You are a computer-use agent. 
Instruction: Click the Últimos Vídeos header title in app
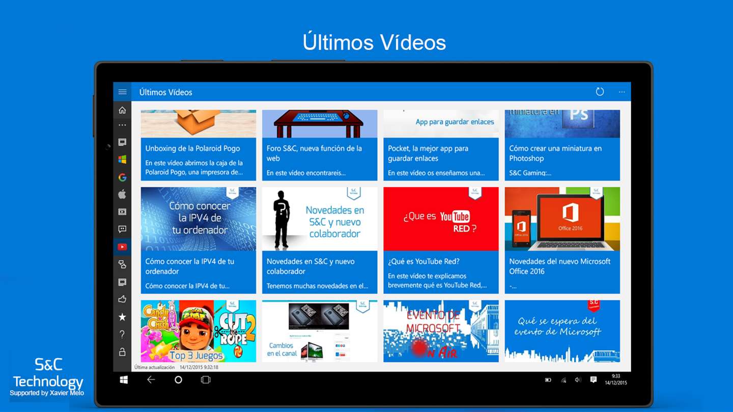click(x=166, y=92)
